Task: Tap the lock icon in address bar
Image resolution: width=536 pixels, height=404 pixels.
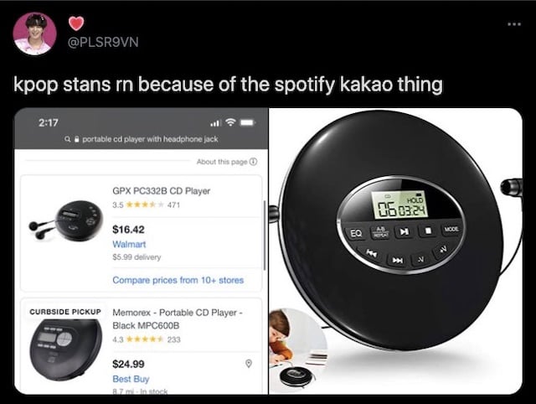Action: pyautogui.click(x=77, y=139)
